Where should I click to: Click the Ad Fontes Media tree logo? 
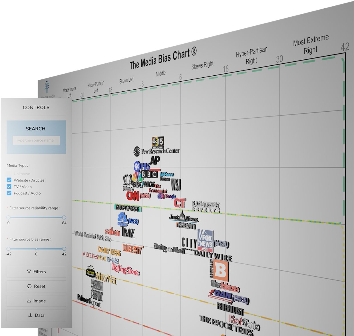pyautogui.click(x=47, y=87)
